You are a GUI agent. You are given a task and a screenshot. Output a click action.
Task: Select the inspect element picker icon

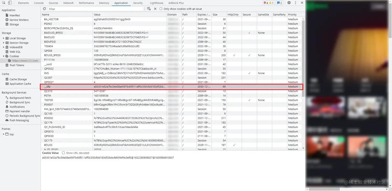[4, 3]
